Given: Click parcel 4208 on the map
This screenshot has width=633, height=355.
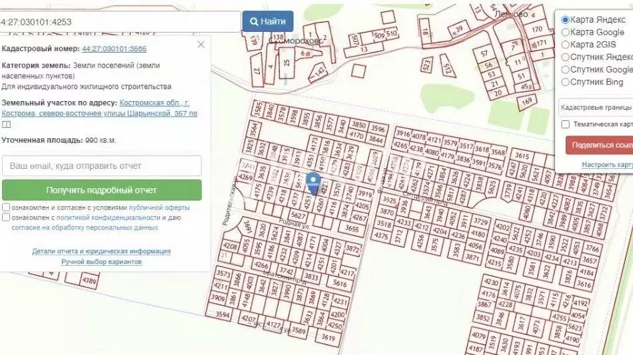Looking at the screenshot, I should 230,246.
